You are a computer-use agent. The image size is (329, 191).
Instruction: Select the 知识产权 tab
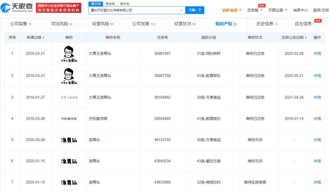[226, 24]
